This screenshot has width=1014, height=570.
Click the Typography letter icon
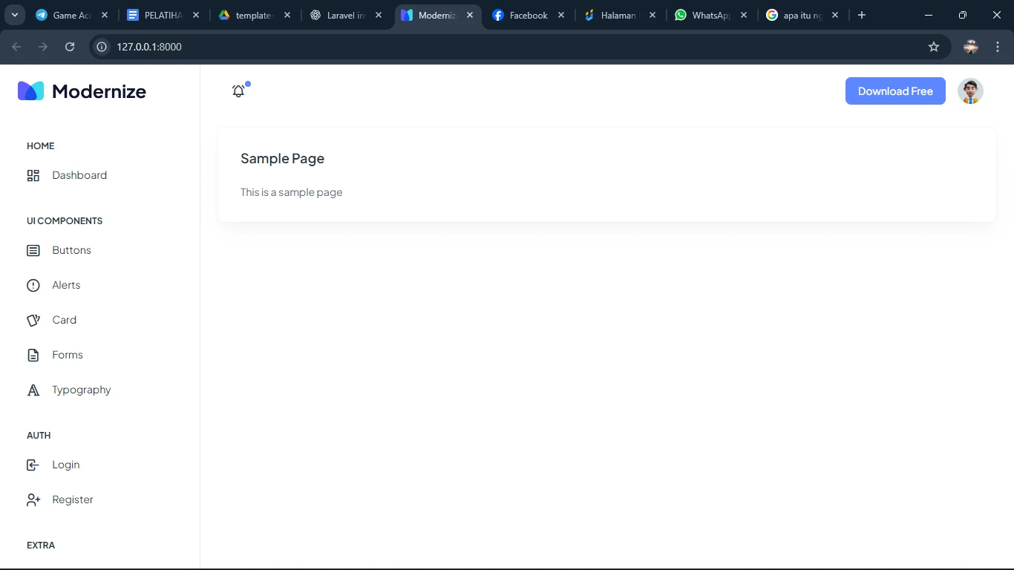(33, 390)
